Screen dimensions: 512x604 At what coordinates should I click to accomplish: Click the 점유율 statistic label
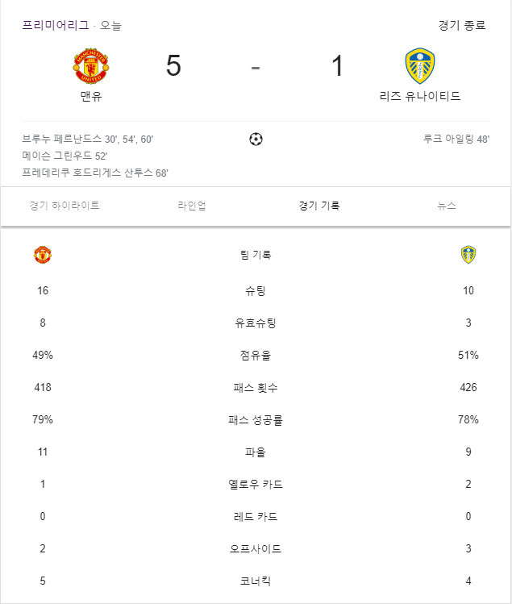click(x=256, y=355)
